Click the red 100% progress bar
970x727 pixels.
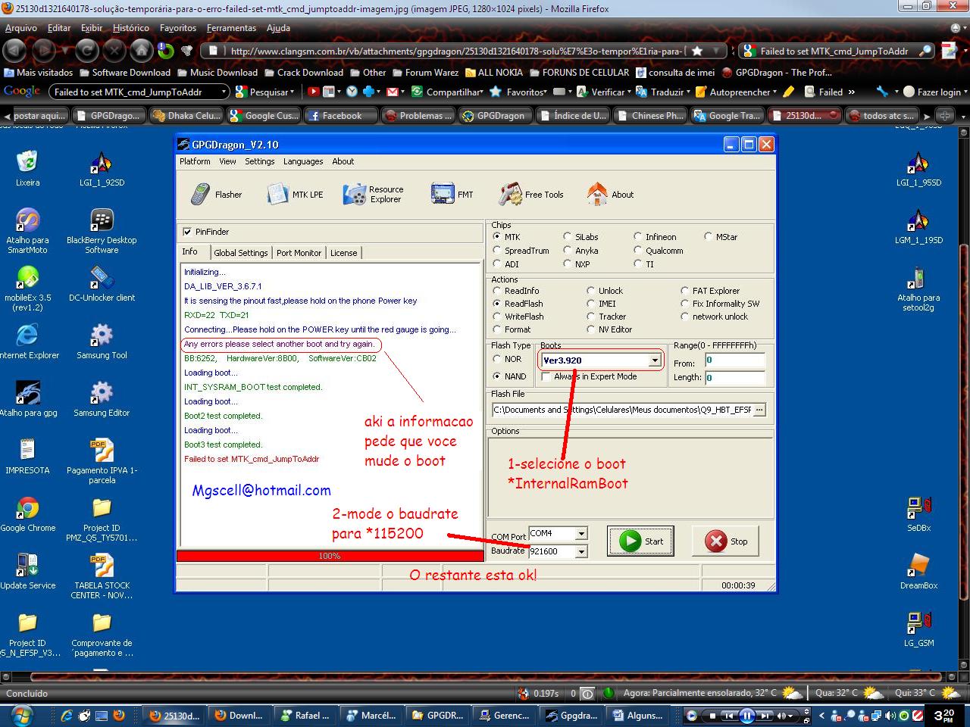[330, 556]
